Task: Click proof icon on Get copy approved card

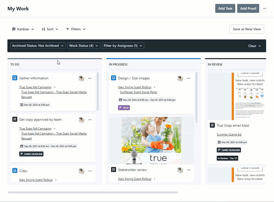Action: pyautogui.click(x=15, y=119)
